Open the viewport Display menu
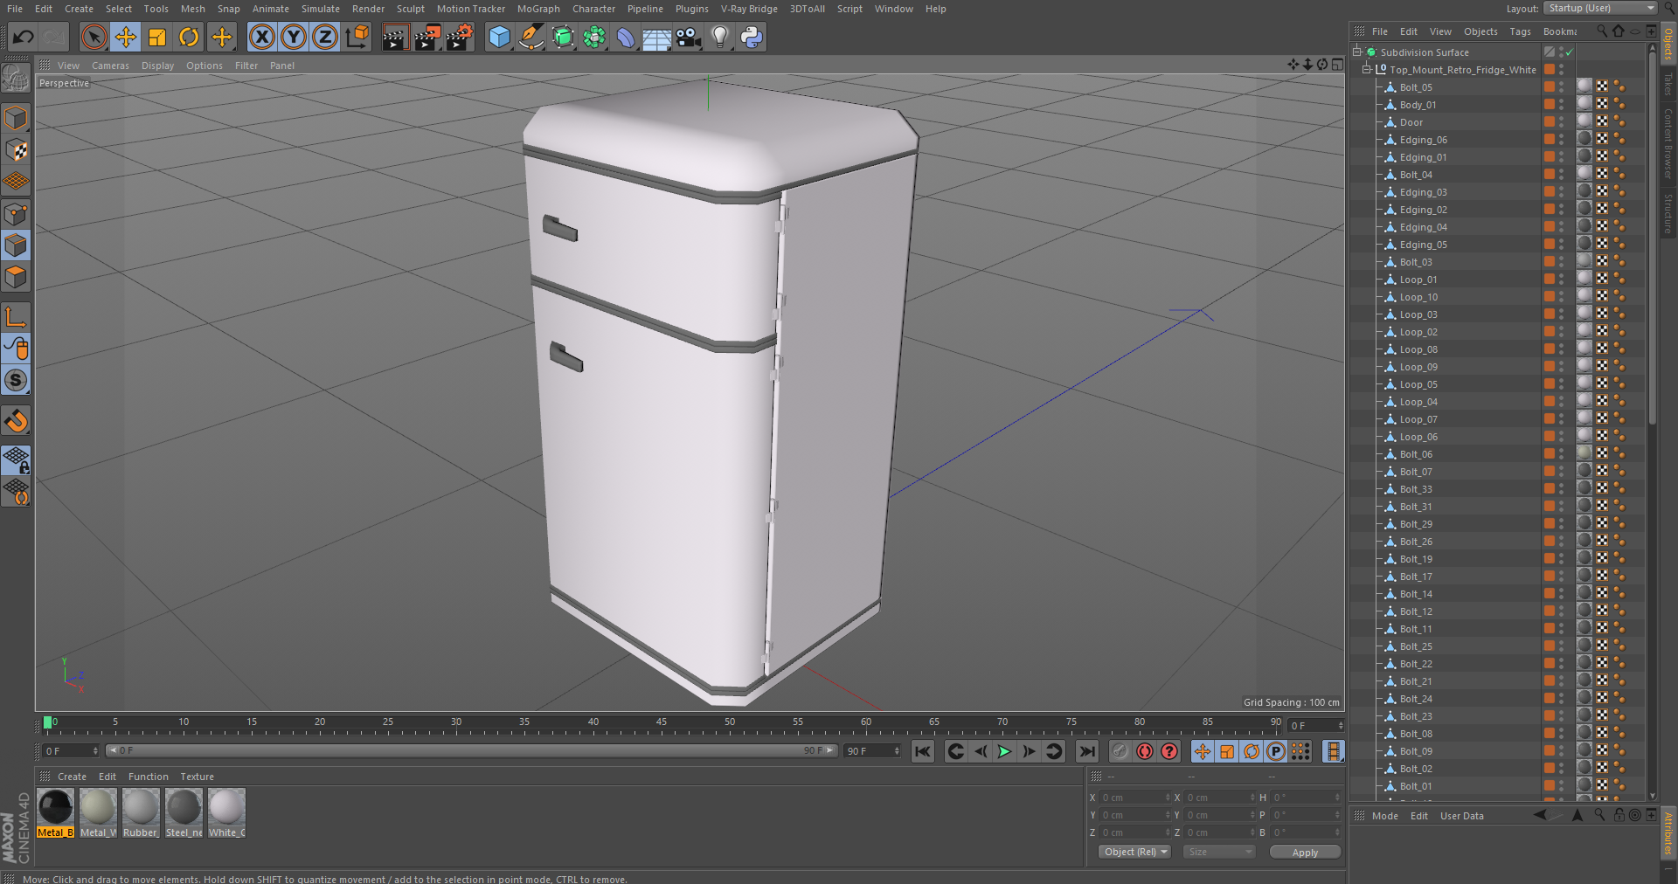This screenshot has width=1678, height=884. click(157, 66)
